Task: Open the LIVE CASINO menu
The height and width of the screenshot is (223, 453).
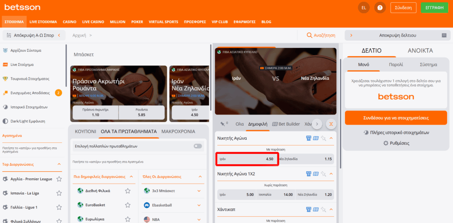Action: point(93,22)
